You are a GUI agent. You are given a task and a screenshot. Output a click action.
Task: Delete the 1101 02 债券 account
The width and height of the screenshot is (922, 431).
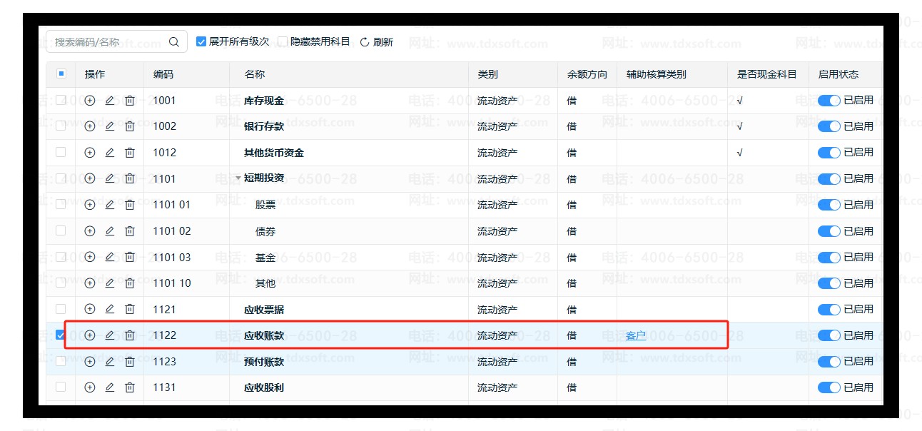(129, 231)
